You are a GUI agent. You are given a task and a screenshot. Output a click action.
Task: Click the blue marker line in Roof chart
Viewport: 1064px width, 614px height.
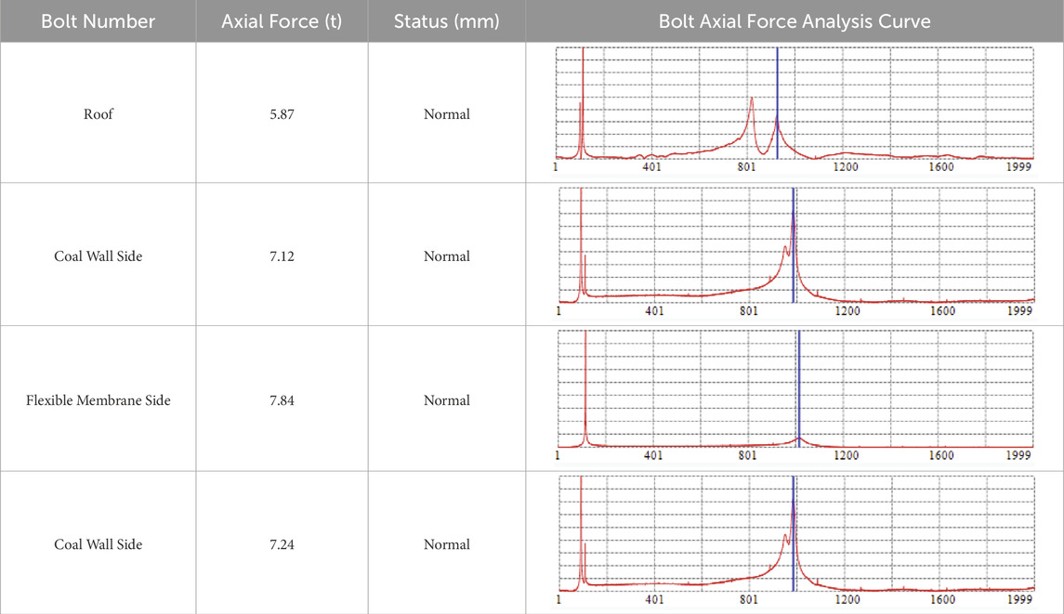click(777, 103)
